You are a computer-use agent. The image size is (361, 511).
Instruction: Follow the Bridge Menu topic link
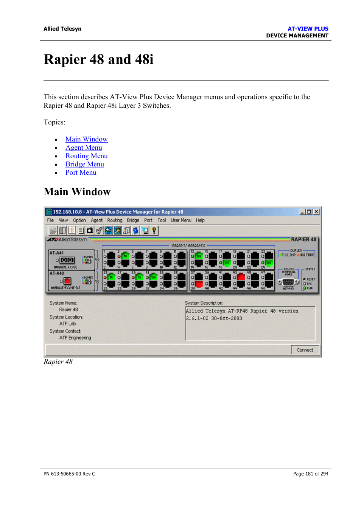(85, 164)
